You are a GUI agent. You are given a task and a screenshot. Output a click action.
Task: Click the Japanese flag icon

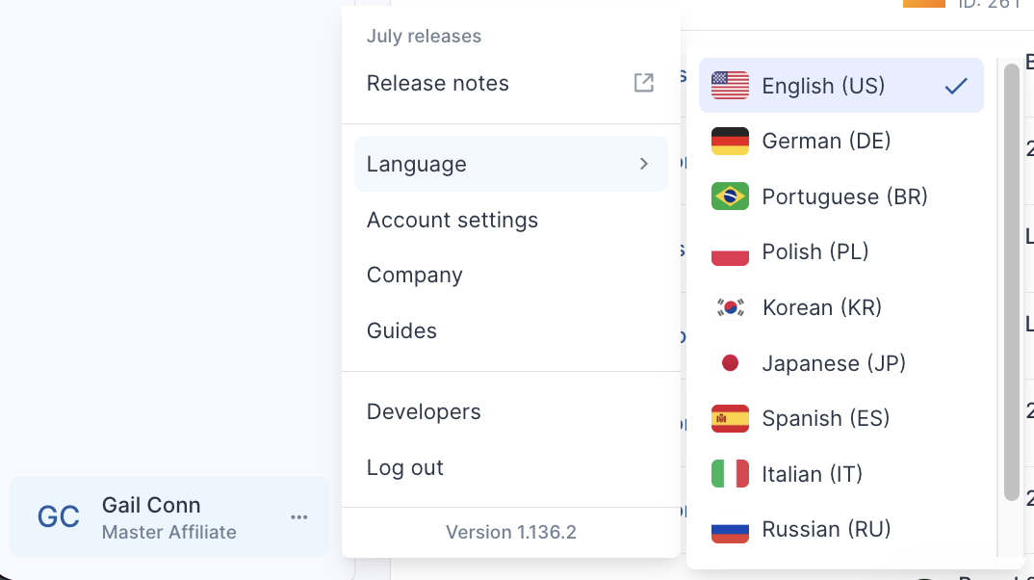[x=730, y=363]
